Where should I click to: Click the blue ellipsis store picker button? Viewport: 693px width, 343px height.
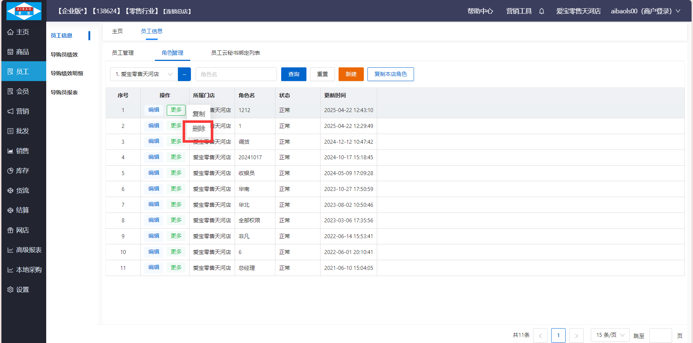pyautogui.click(x=184, y=74)
